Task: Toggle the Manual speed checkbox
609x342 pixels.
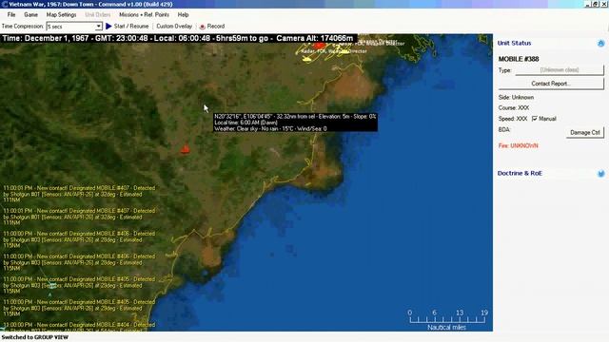Action: 535,119
